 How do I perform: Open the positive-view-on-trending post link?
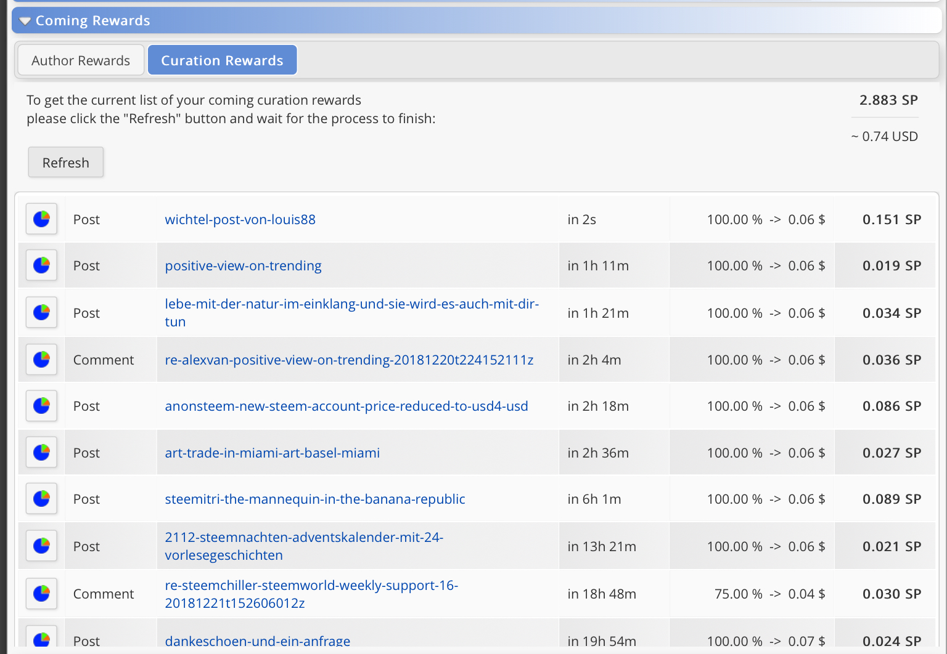(x=243, y=265)
